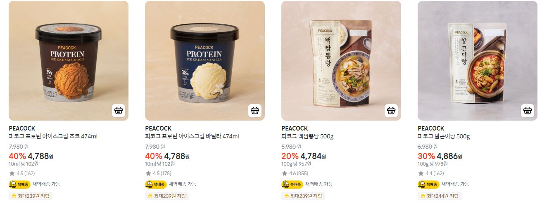Add Protein Ice Cream Choco to cart
The image size is (542, 209).
click(x=119, y=111)
